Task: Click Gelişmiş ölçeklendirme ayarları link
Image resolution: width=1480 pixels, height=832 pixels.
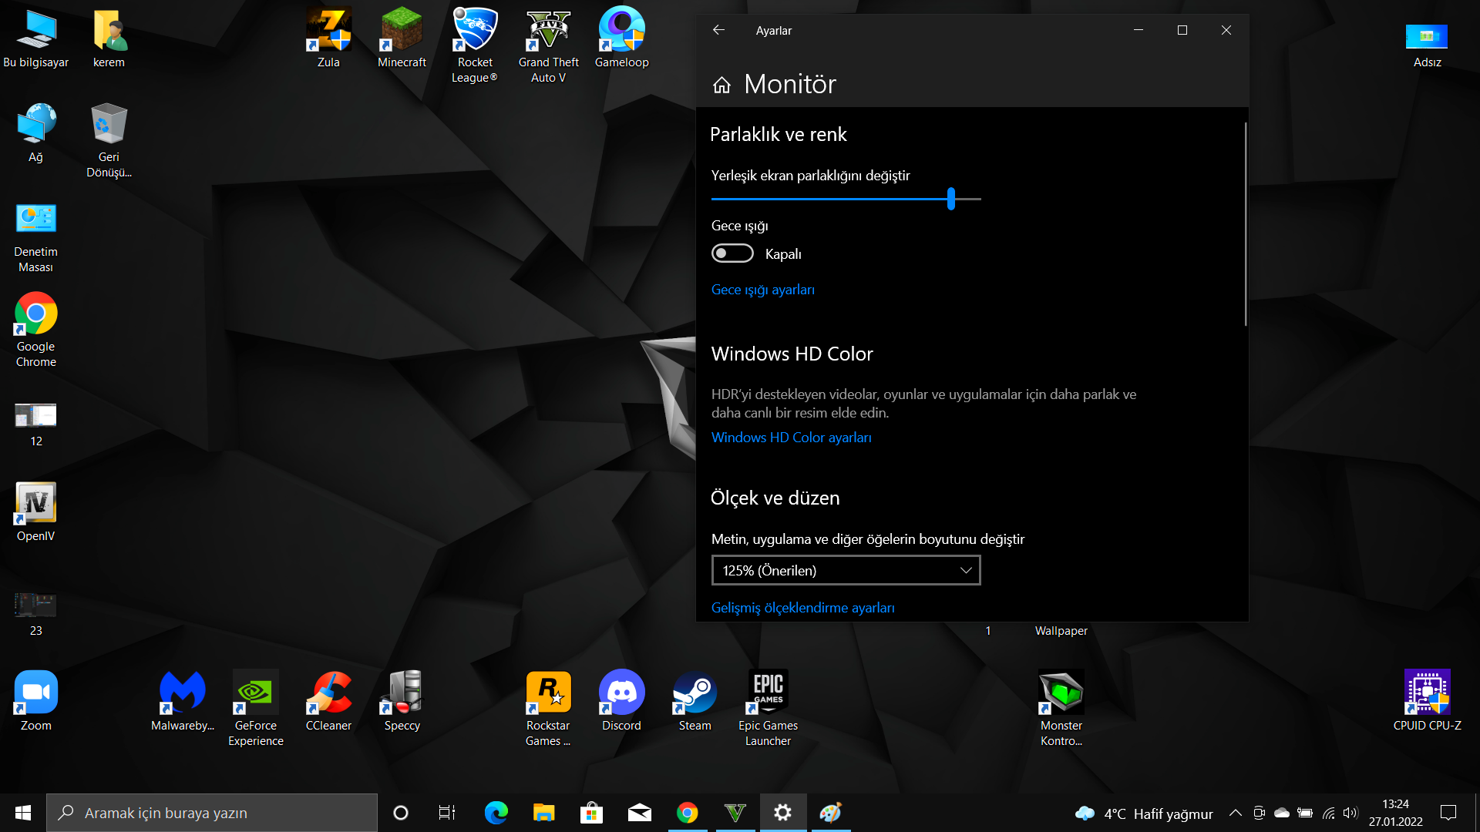Action: point(802,608)
